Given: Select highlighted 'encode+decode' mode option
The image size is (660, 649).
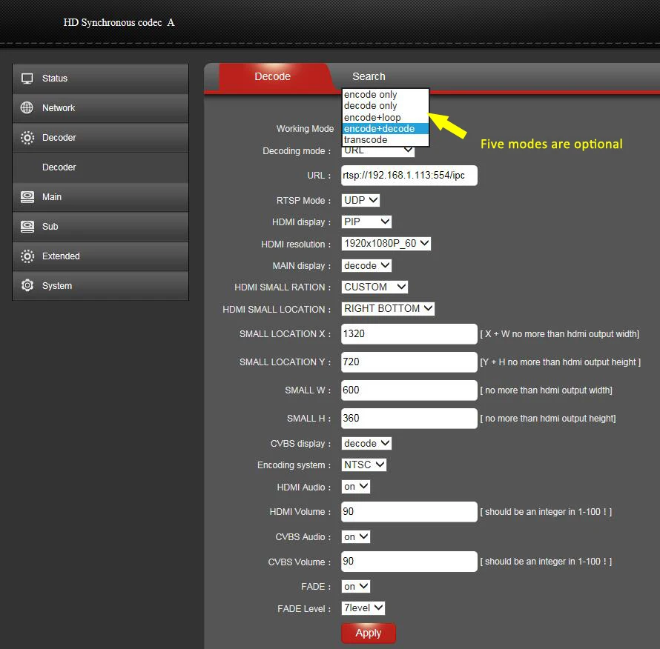Looking at the screenshot, I should coord(386,129).
